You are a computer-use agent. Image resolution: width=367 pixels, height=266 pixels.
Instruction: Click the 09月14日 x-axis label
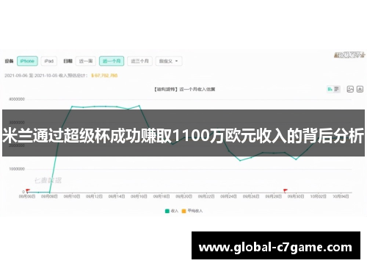tap(117, 196)
